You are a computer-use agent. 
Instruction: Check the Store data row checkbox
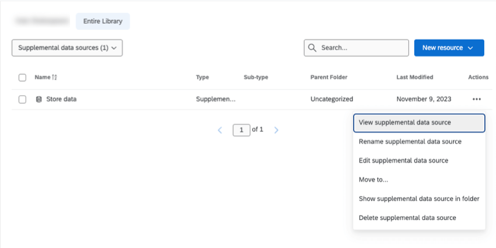click(22, 99)
